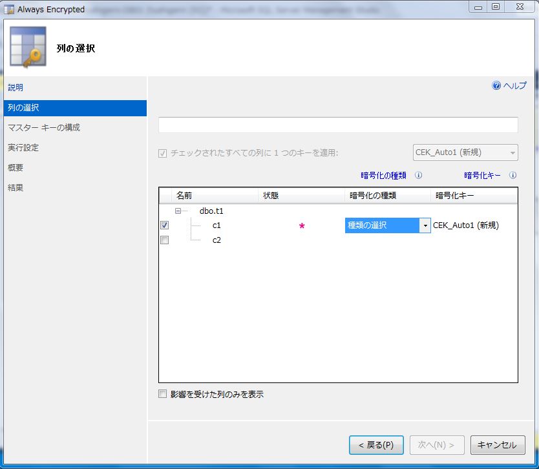Click the empty search field above the grid
This screenshot has width=539, height=469.
pos(338,125)
